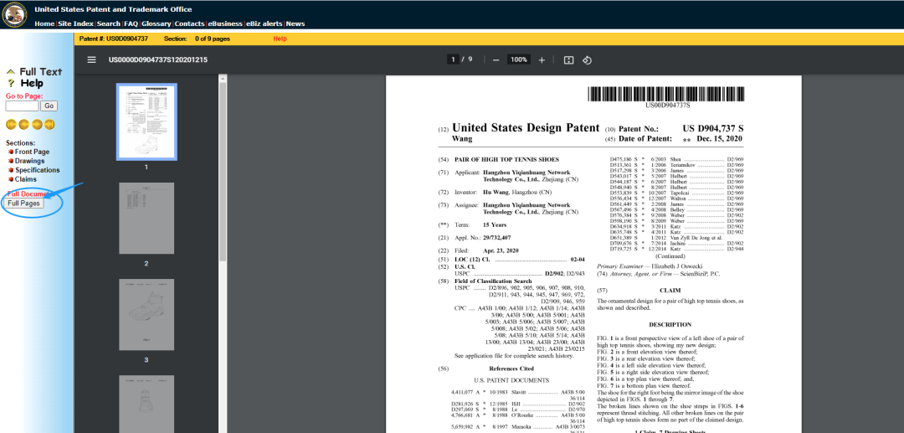Click date 'Dec. 15, 2020'
Image resolution: width=904 pixels, height=433 pixels.
720,139
